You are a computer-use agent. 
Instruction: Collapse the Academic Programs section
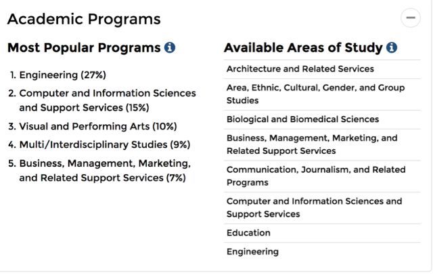coord(410,19)
